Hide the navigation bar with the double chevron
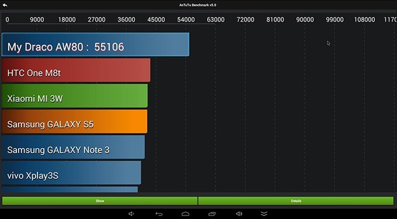The width and height of the screenshot is (397, 219). [264, 214]
